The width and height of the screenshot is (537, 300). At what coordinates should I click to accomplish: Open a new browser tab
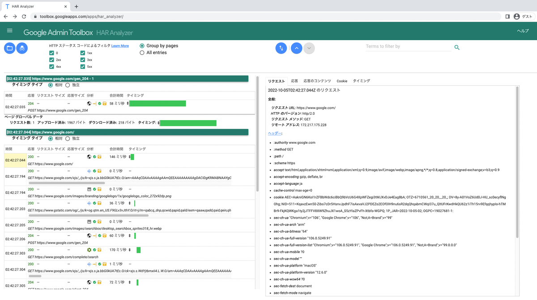click(x=77, y=6)
